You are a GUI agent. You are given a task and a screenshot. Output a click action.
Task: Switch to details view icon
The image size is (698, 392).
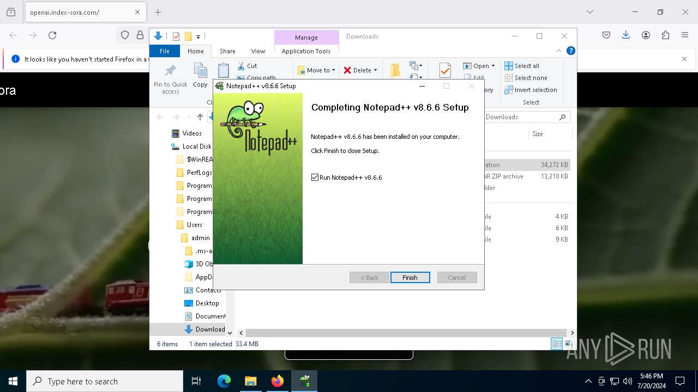pos(557,344)
